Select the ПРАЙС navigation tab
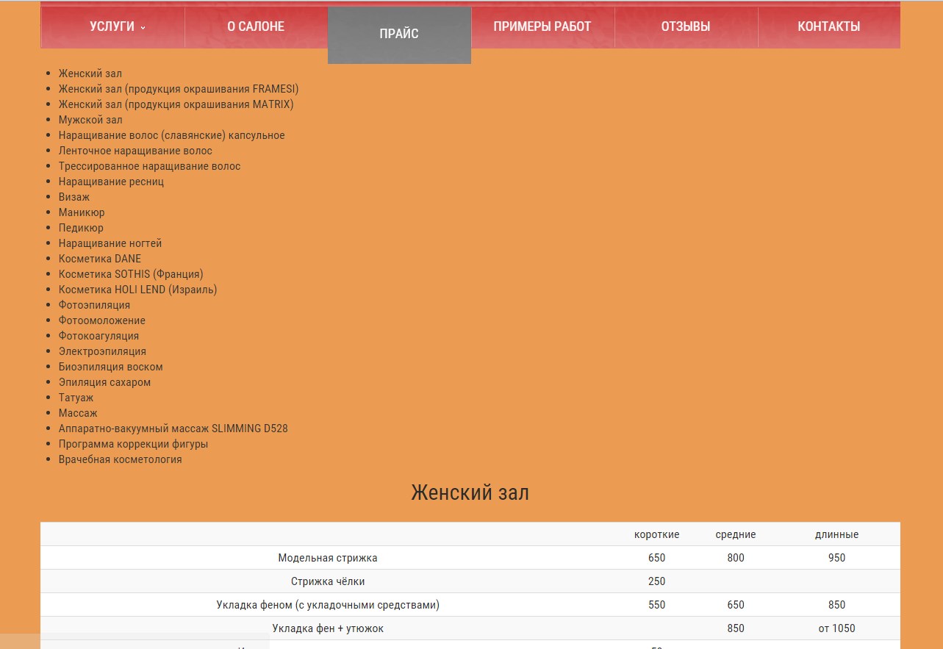This screenshot has width=943, height=649. coord(399,34)
